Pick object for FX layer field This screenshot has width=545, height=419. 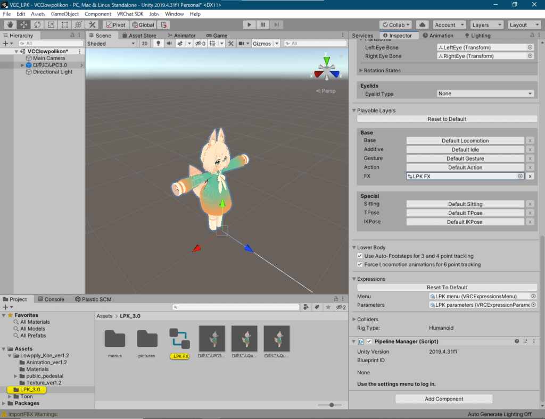[521, 176]
